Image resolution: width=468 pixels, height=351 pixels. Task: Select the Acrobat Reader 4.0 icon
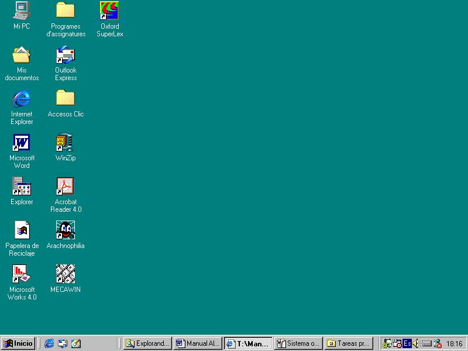pos(66,187)
